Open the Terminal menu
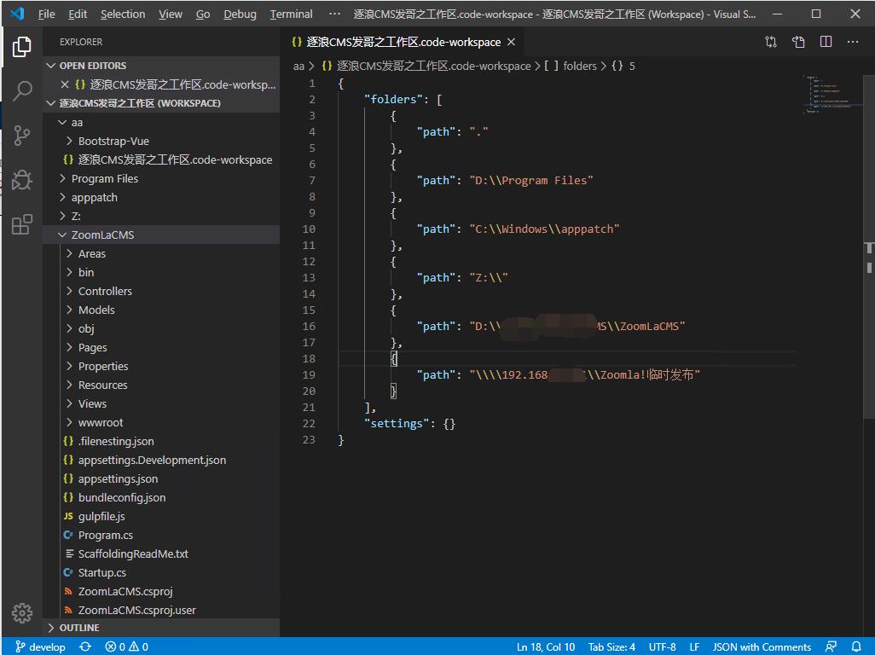Image resolution: width=875 pixels, height=655 pixels. pos(291,14)
